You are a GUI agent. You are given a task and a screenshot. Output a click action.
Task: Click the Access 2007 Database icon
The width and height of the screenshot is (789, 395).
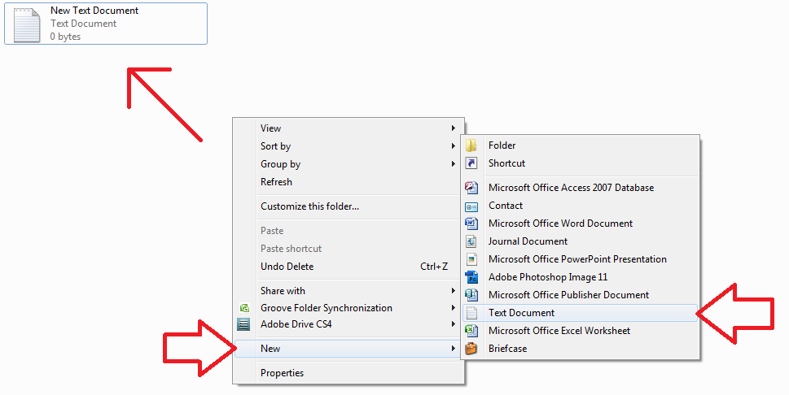click(471, 188)
